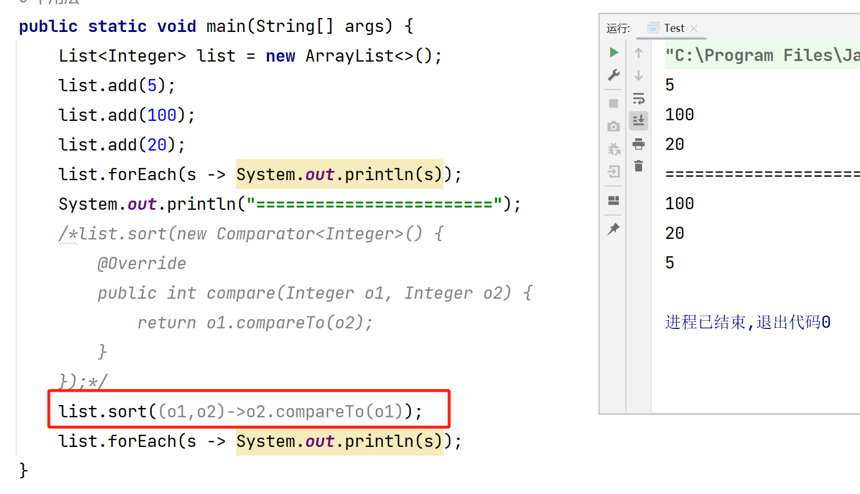Click the last output value 5
The height and width of the screenshot is (494, 860).
pos(670,263)
